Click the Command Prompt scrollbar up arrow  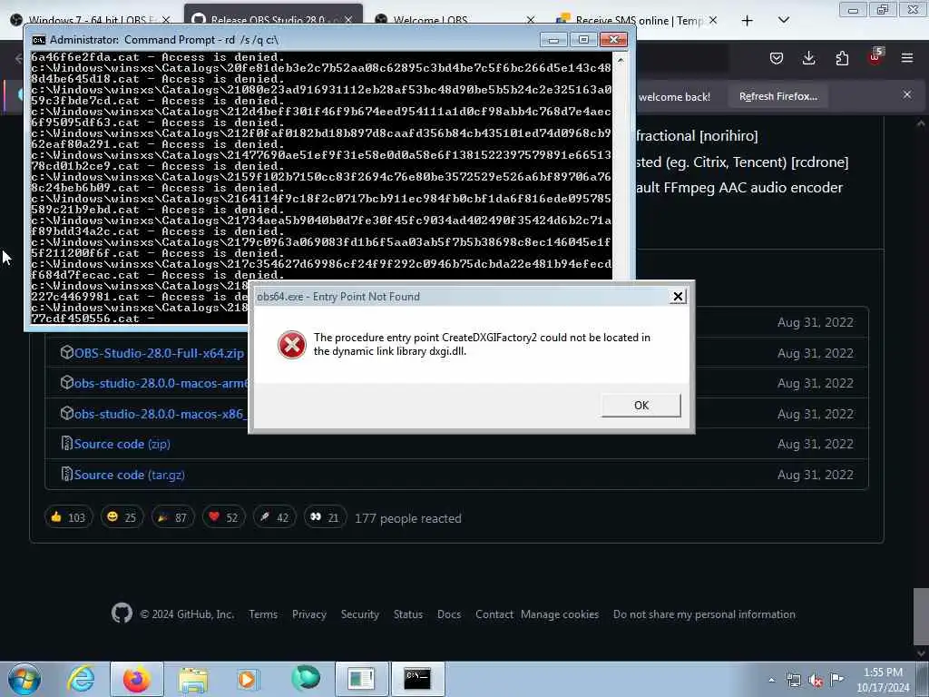[621, 59]
